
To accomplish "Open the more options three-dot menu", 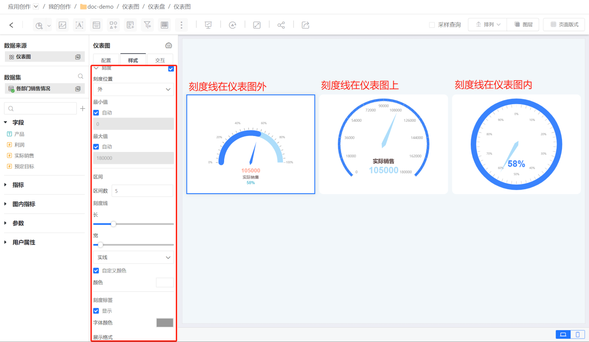I will 182,25.
